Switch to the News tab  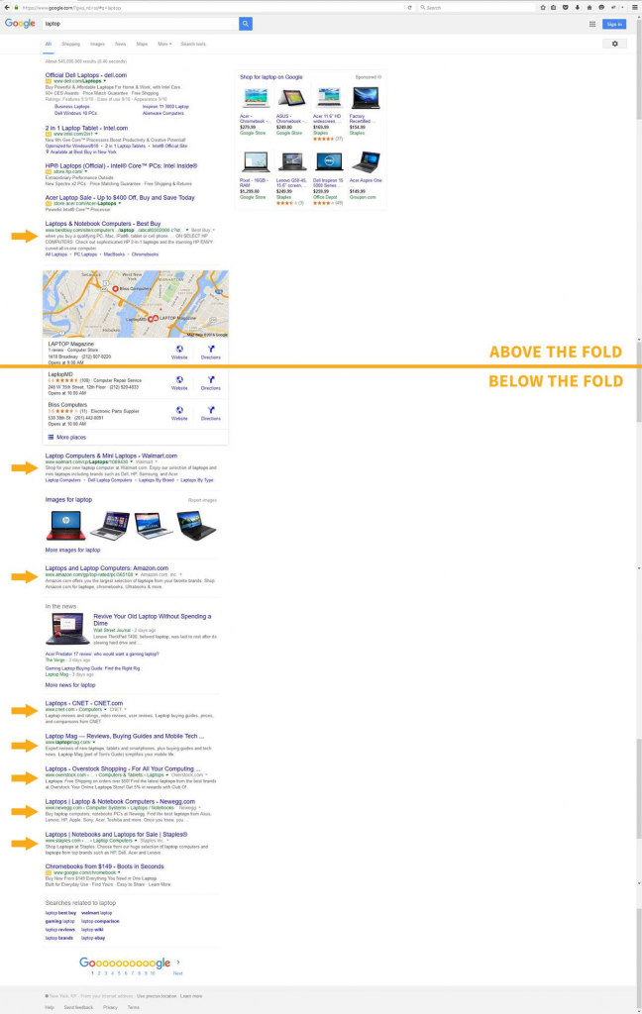(x=121, y=44)
